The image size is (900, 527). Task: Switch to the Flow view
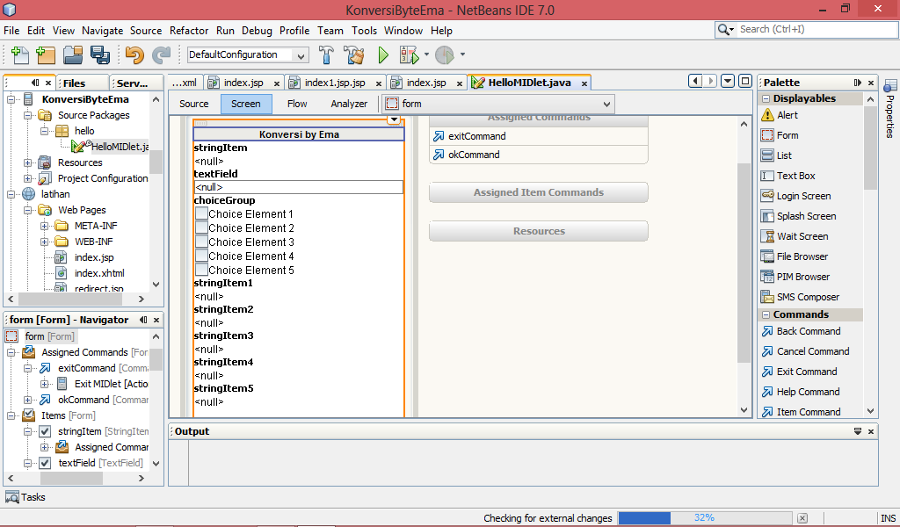297,104
